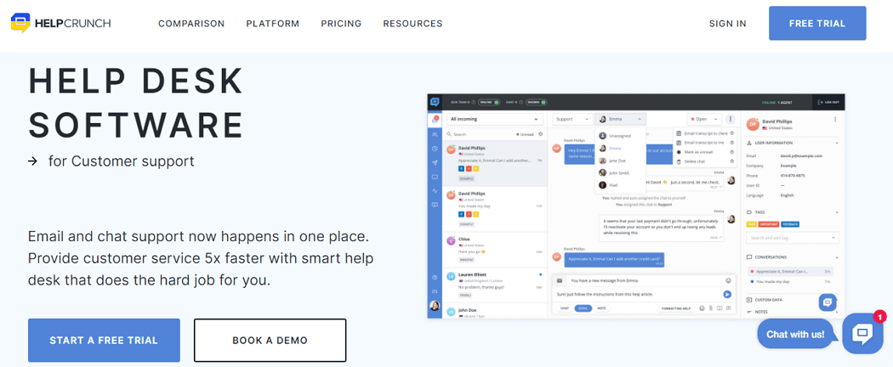893x367 pixels.
Task: Click the Chat with us bubble
Action: [x=795, y=335]
